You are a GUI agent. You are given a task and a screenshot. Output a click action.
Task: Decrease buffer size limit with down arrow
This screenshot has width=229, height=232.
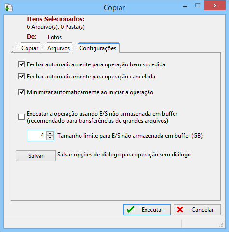(x=50, y=138)
